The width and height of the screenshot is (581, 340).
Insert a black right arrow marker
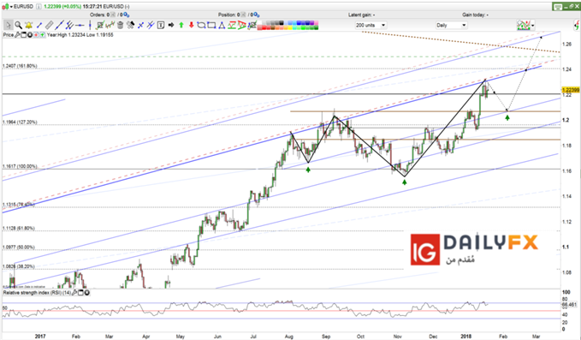click(x=171, y=25)
